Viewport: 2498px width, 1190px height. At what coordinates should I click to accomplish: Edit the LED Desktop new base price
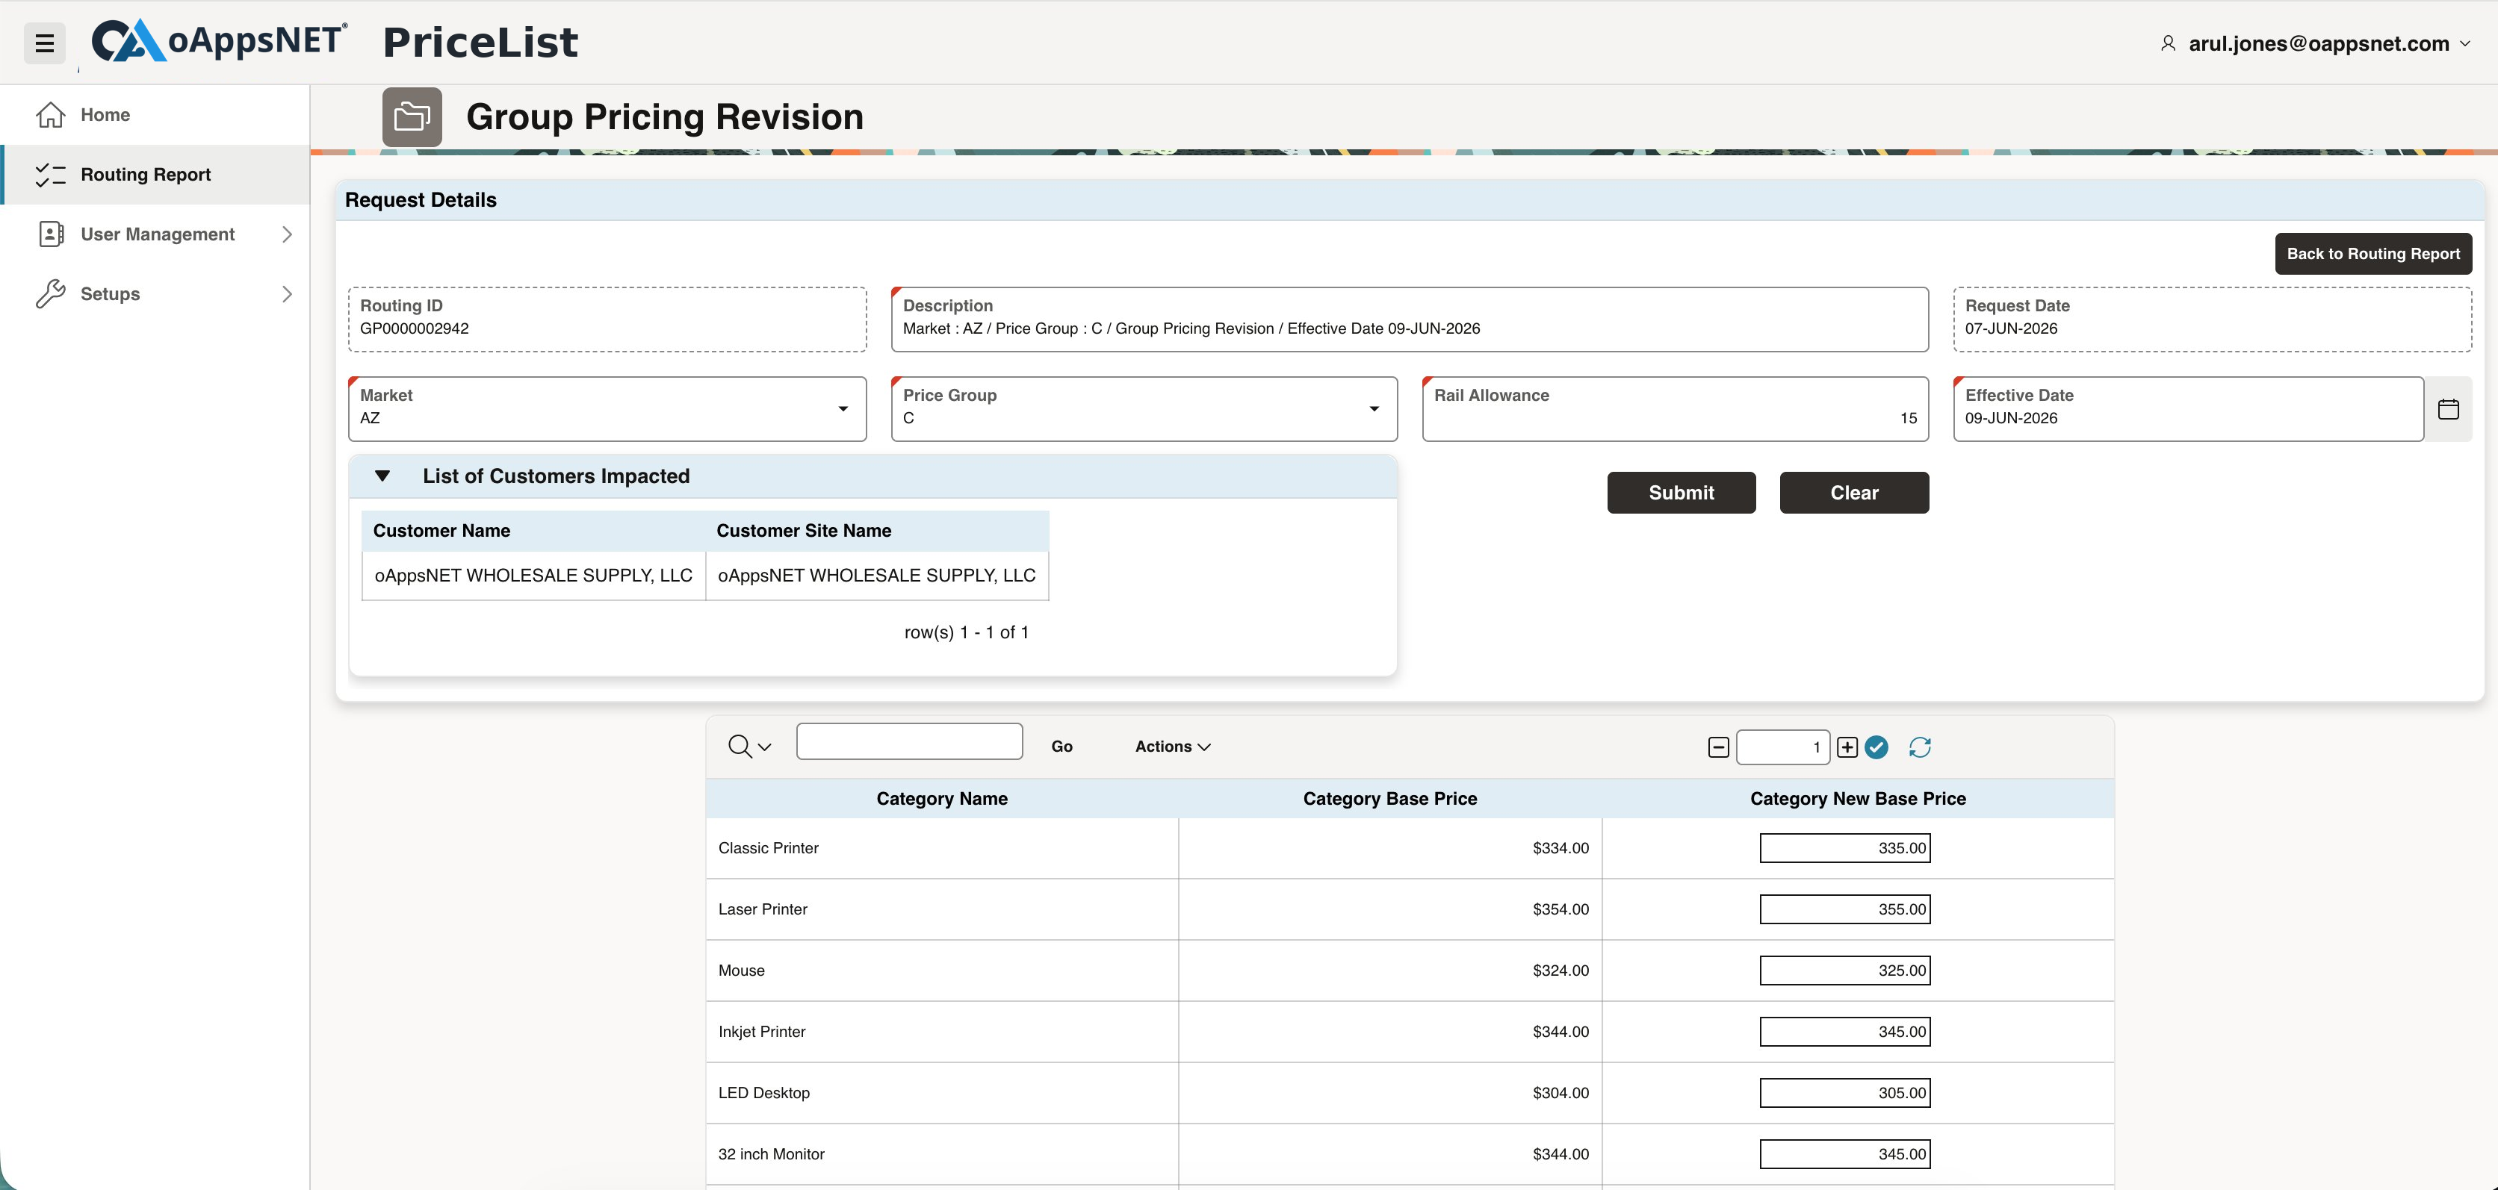pyautogui.click(x=1844, y=1092)
